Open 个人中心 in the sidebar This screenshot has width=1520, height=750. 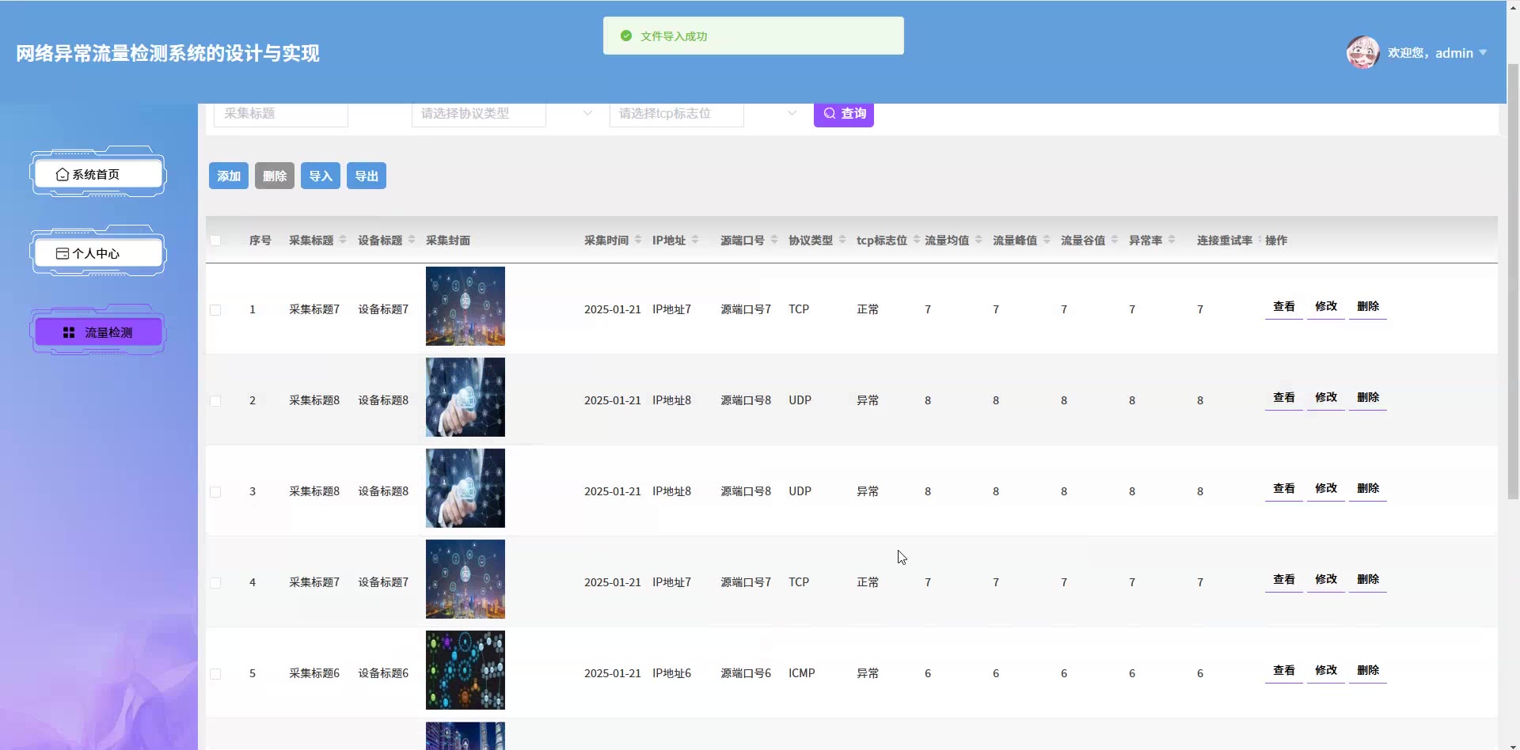click(98, 253)
